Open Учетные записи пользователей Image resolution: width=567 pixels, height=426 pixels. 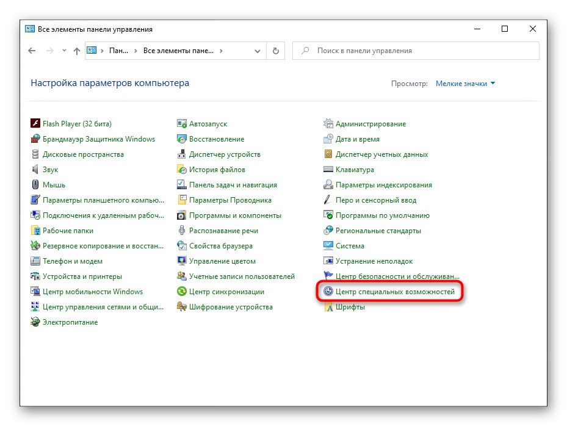(242, 276)
